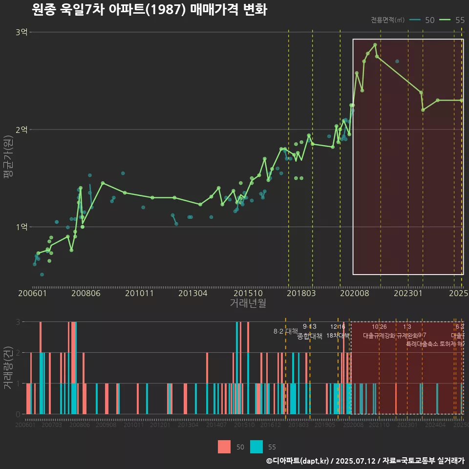Click the '3' label on volume axis

point(18,322)
